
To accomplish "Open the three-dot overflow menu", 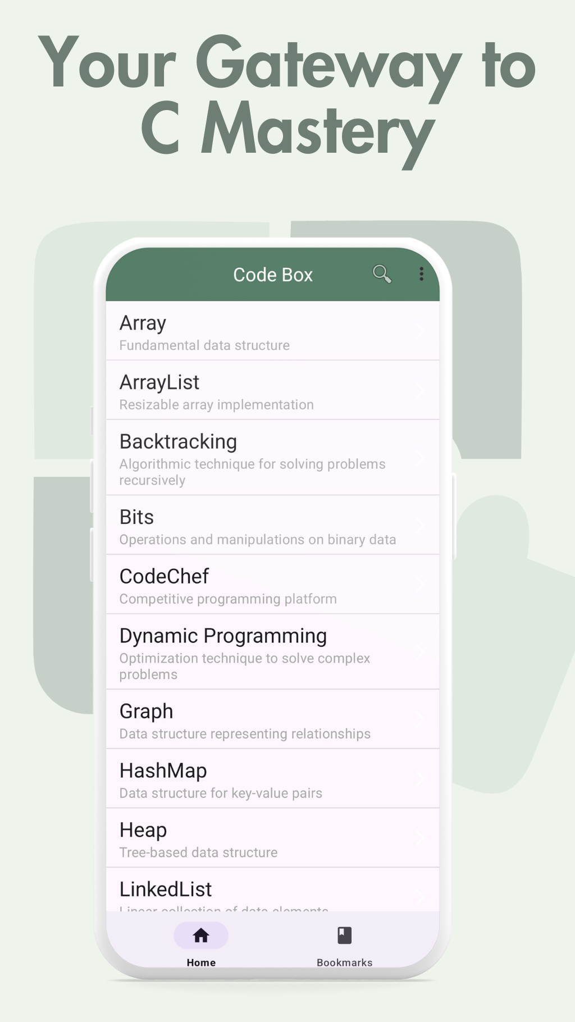I will (421, 274).
